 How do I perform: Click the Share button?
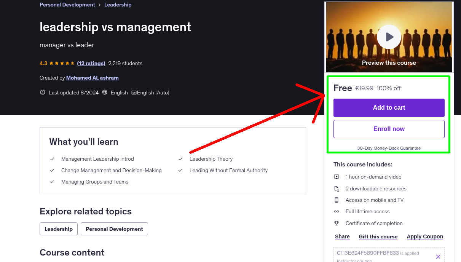click(x=342, y=236)
